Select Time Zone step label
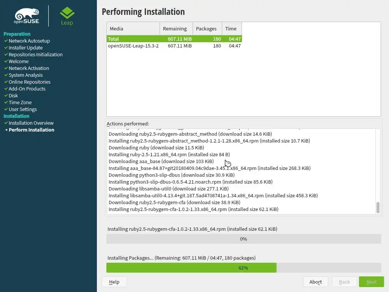The image size is (389, 292). (20, 102)
